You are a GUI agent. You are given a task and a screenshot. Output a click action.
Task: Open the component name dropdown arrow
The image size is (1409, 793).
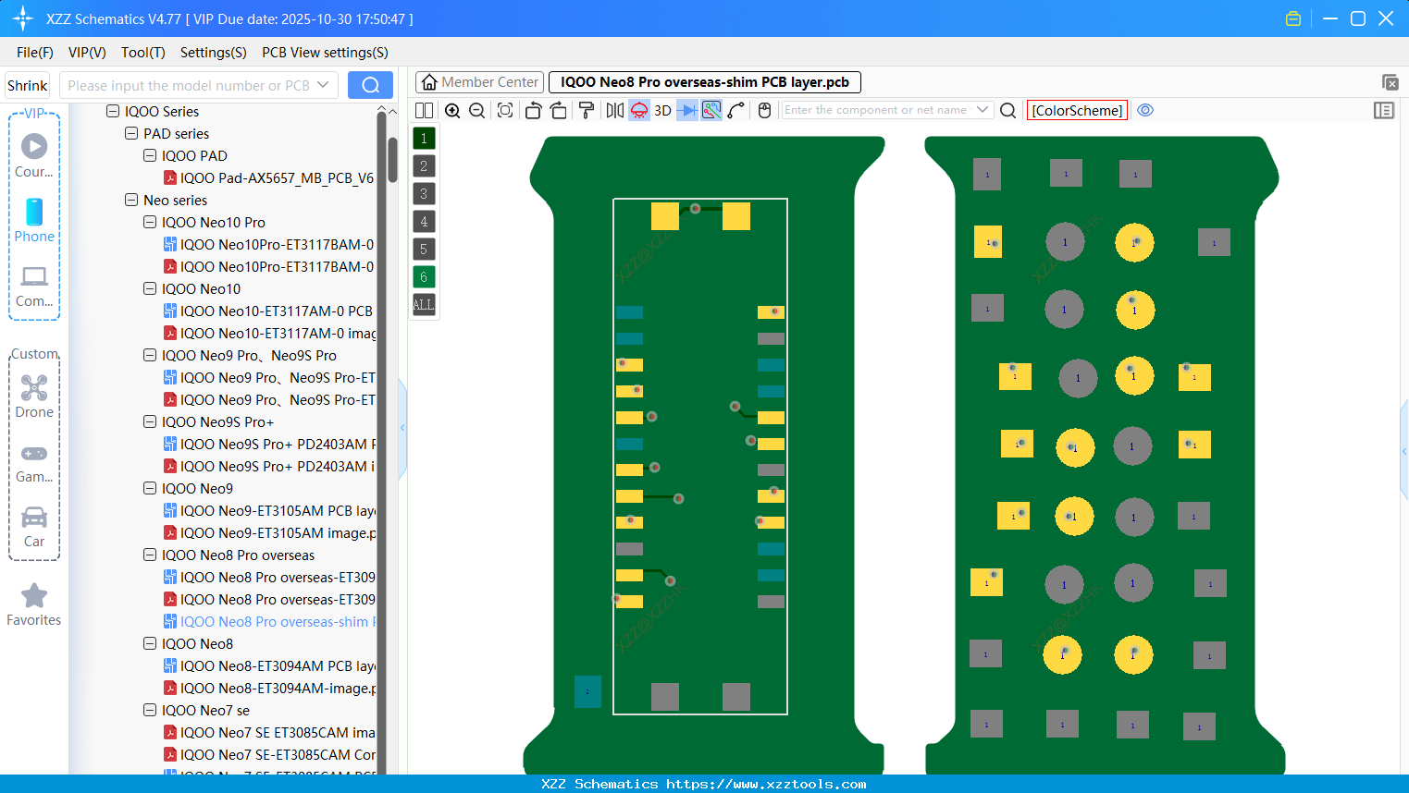[983, 110]
